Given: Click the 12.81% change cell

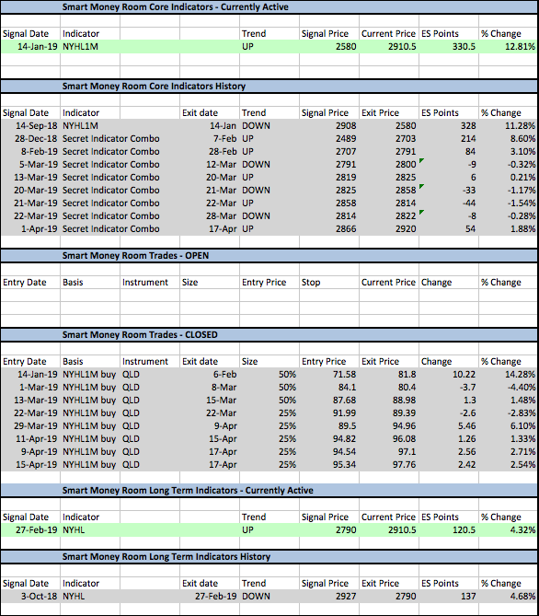Looking at the screenshot, I should tap(508, 47).
